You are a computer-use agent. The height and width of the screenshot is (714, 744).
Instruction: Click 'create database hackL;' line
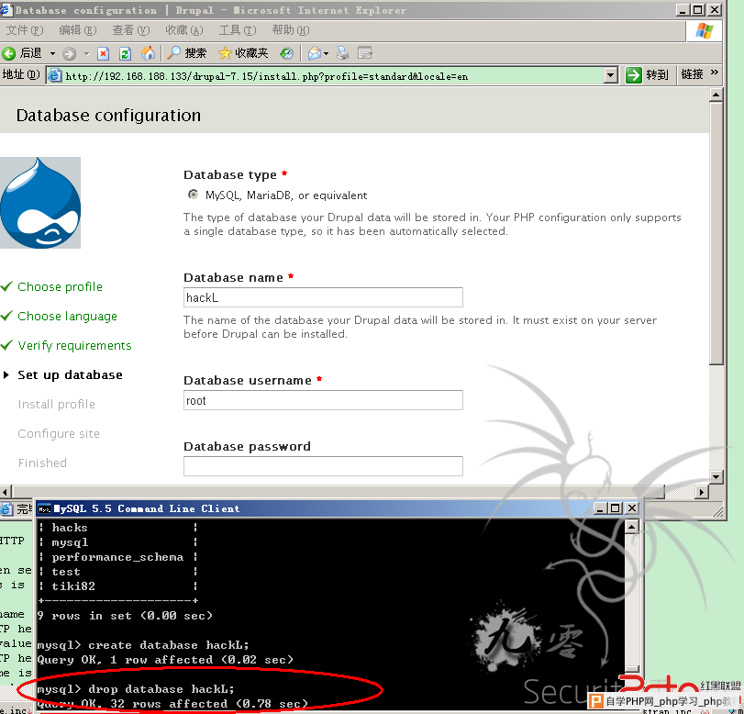169,645
